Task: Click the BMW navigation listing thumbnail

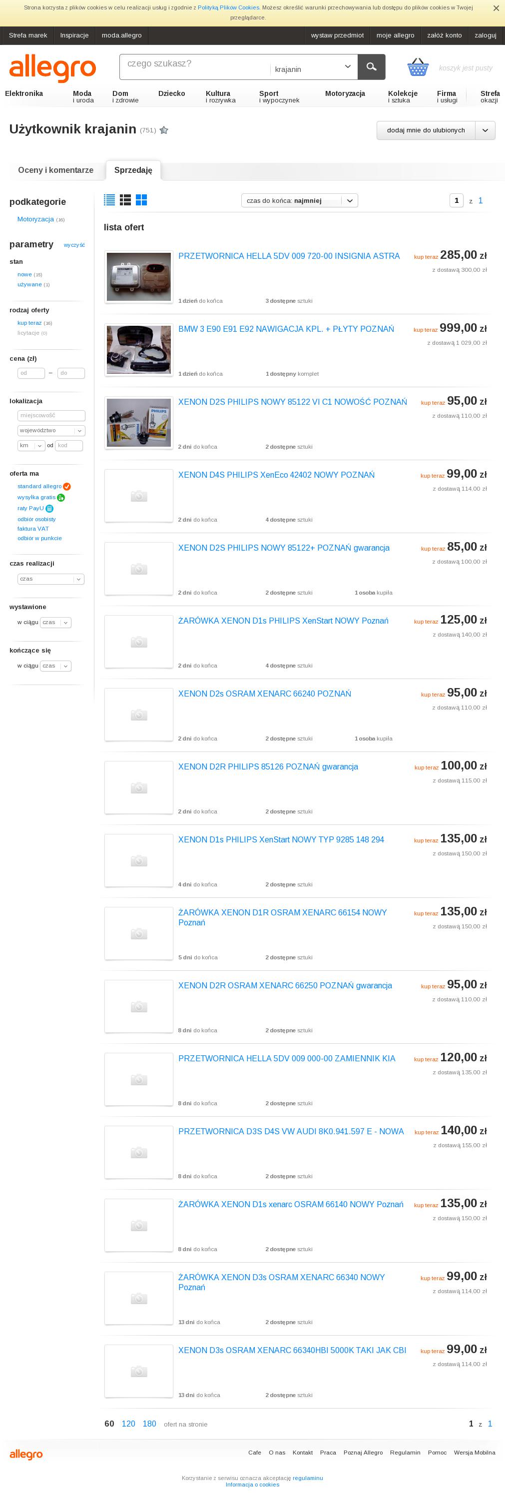Action: pos(139,349)
